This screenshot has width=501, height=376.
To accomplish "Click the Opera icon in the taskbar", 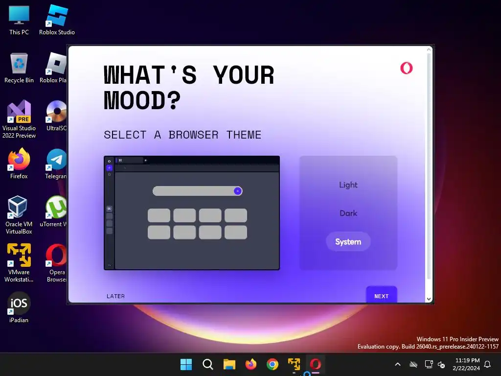I will tap(316, 364).
